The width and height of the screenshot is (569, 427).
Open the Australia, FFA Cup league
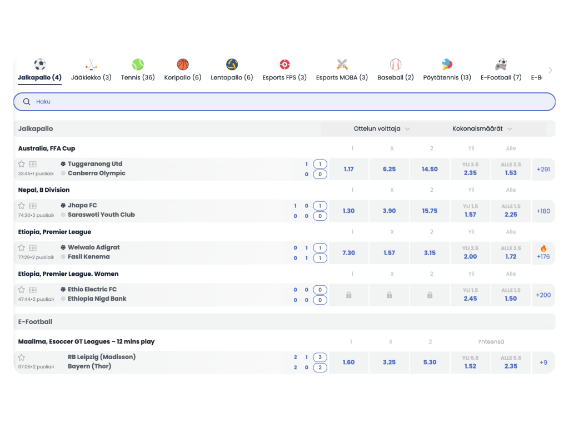47,148
